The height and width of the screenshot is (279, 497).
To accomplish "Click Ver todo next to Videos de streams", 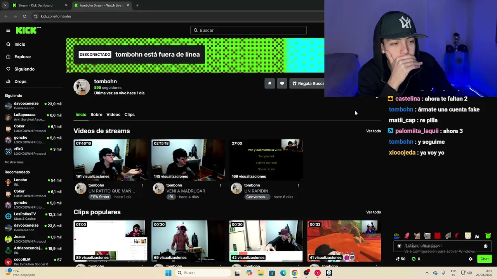I will pos(374,131).
